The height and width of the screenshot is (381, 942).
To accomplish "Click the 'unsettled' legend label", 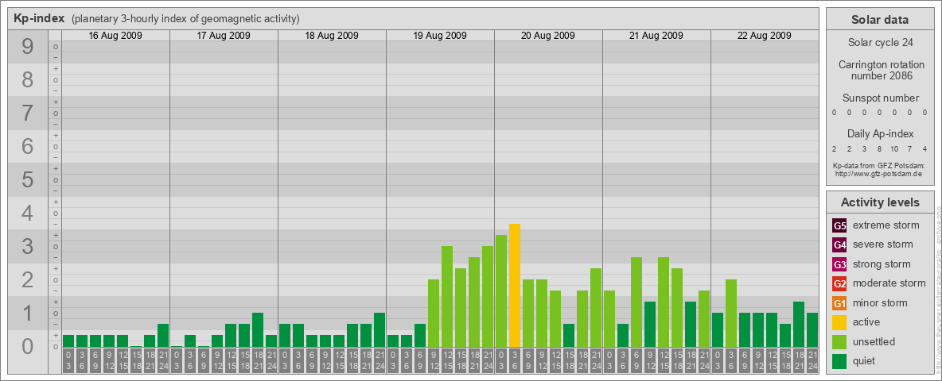I will click(874, 341).
